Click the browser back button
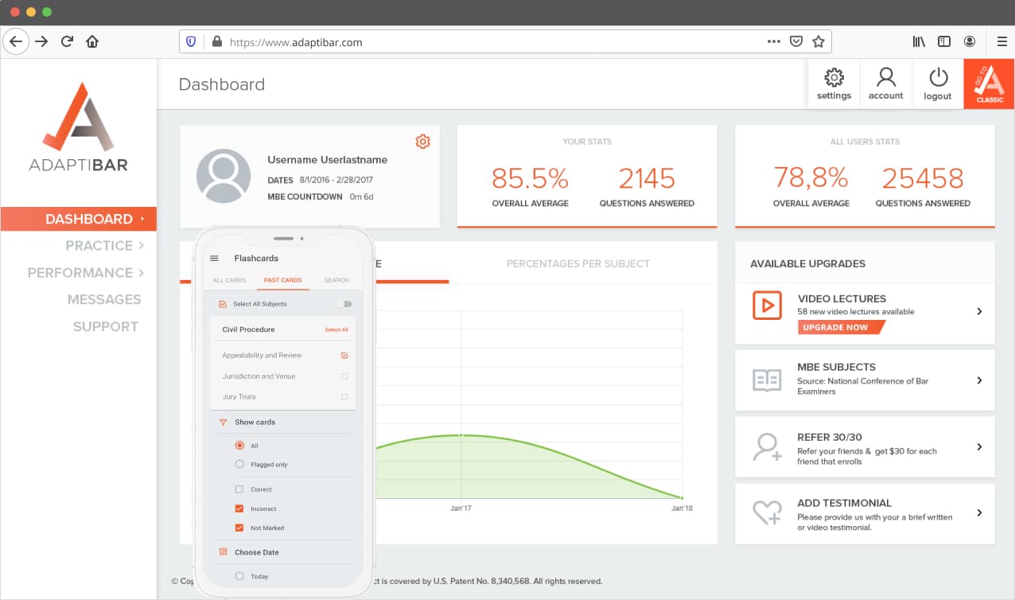Viewport: 1015px width, 600px height. [15, 41]
